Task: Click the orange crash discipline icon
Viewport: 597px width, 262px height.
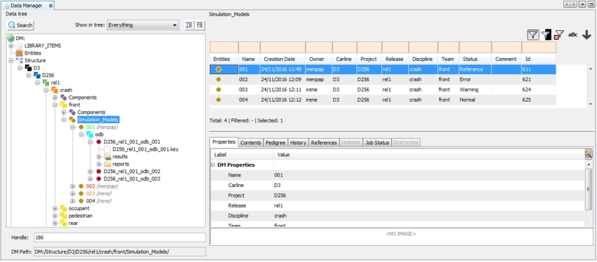Action: 55,90
